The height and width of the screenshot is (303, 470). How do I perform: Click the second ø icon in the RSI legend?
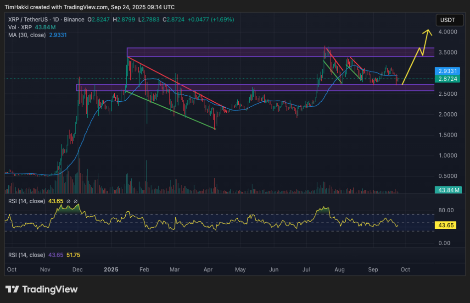point(75,201)
